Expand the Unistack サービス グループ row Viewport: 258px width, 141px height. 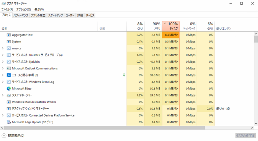(3, 55)
